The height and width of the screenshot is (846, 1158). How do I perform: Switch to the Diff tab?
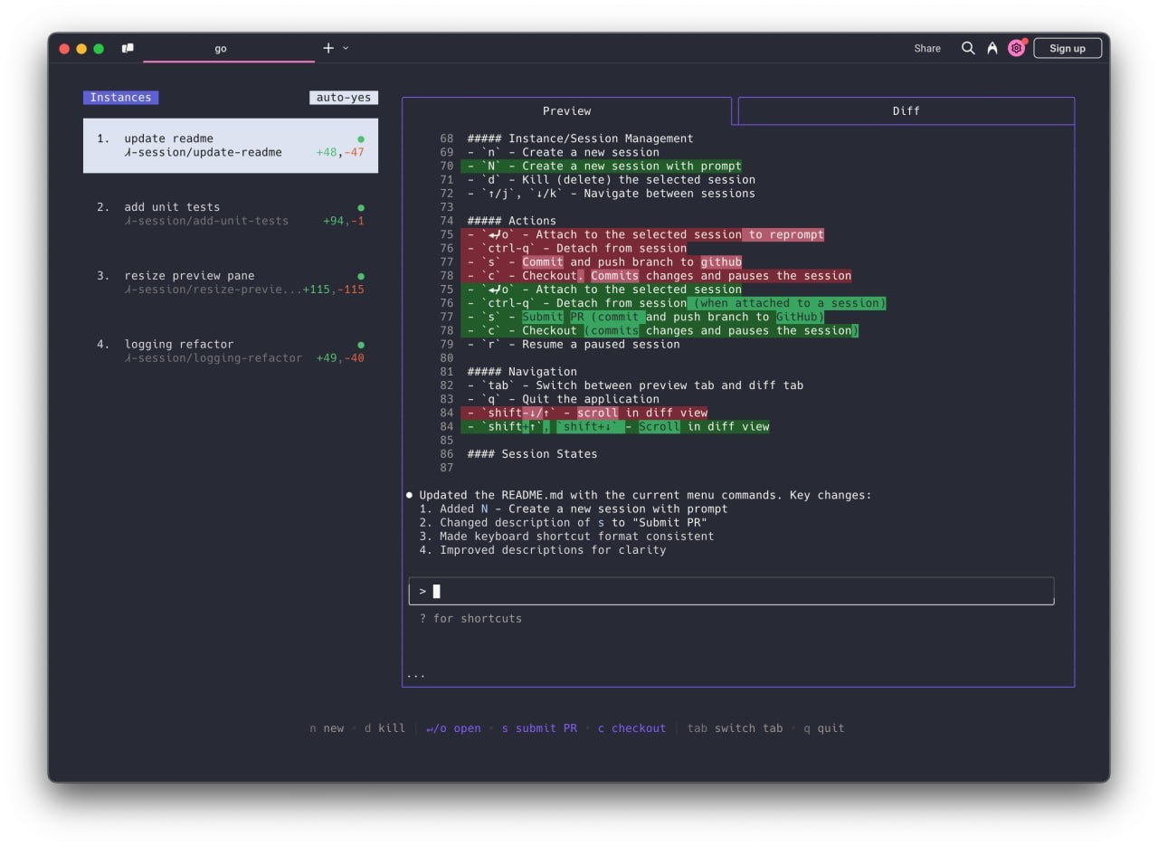click(x=906, y=110)
